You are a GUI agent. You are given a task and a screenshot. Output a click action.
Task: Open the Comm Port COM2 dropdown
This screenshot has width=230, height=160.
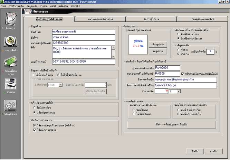click(52, 84)
